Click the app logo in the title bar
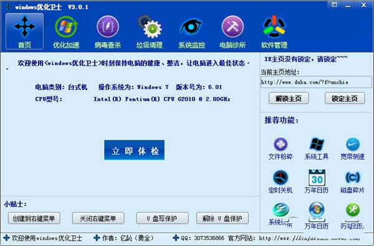This screenshot has width=374, height=246. 9,7
